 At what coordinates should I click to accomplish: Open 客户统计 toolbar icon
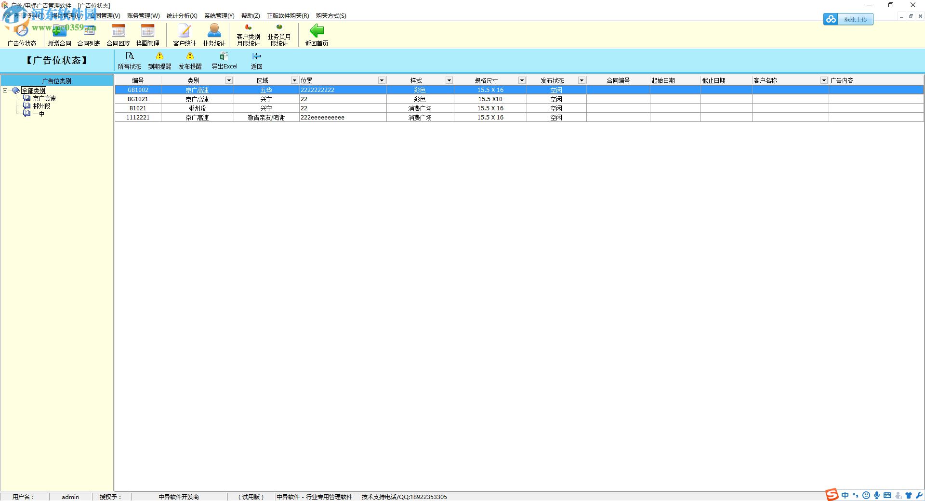tap(185, 35)
